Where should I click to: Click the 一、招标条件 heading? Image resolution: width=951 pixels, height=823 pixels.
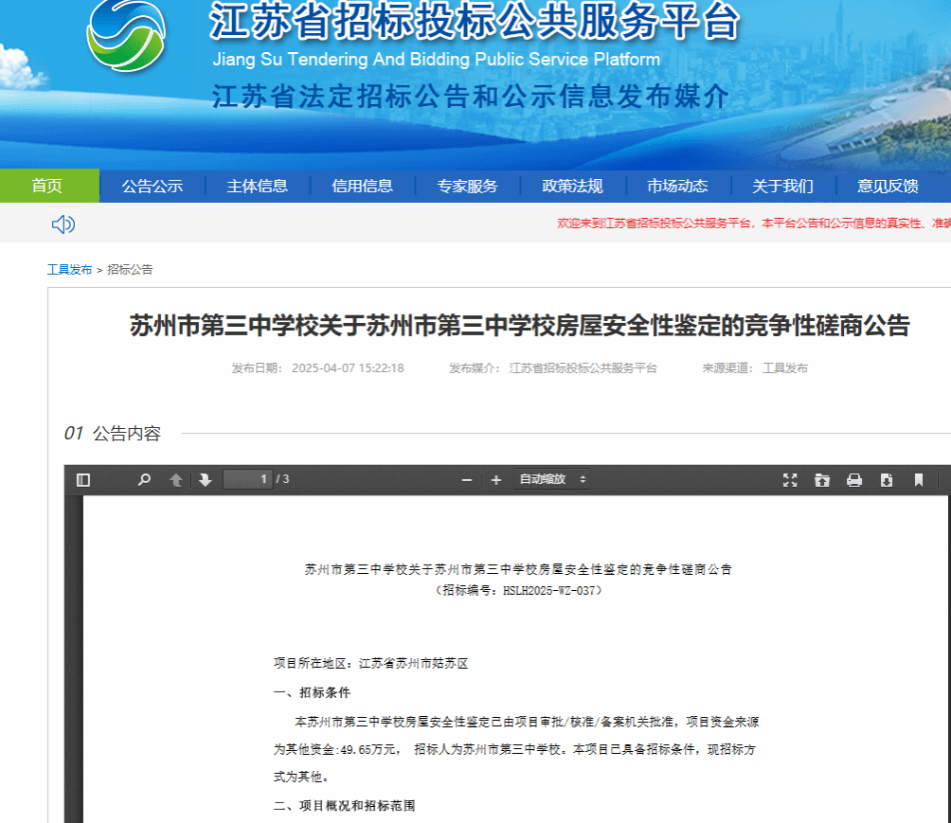click(312, 692)
